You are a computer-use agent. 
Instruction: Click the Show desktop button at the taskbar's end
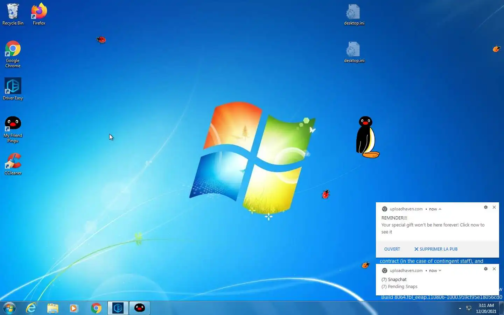502,308
